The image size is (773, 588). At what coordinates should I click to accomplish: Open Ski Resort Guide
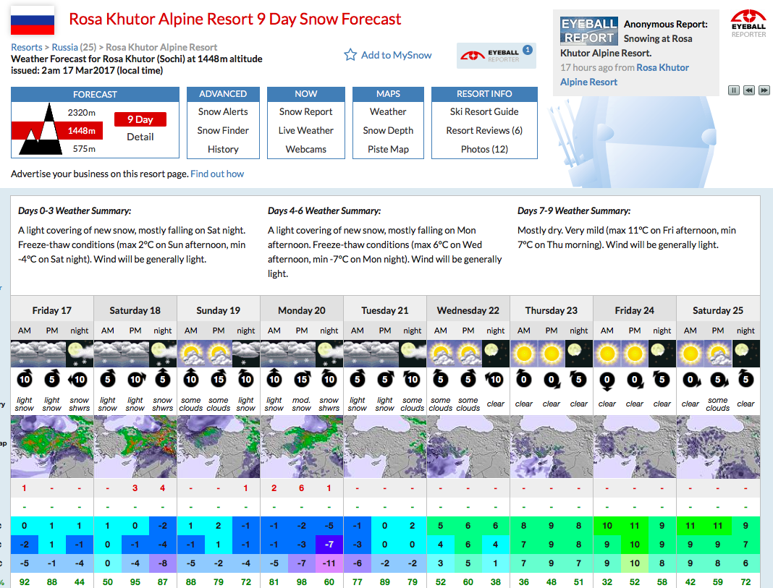pos(484,112)
